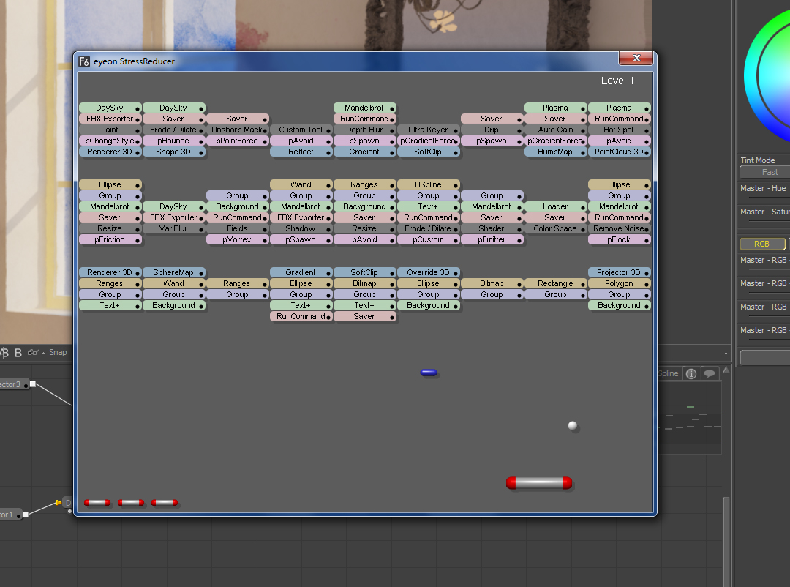This screenshot has width=790, height=587.
Task: Click the pPointForce brick
Action: (237, 141)
